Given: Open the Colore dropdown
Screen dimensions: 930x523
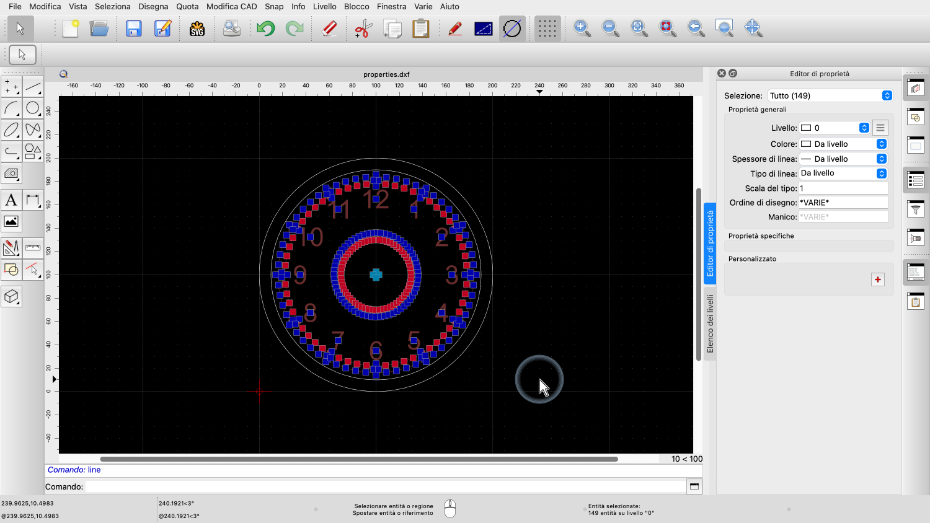Looking at the screenshot, I should click(x=843, y=144).
